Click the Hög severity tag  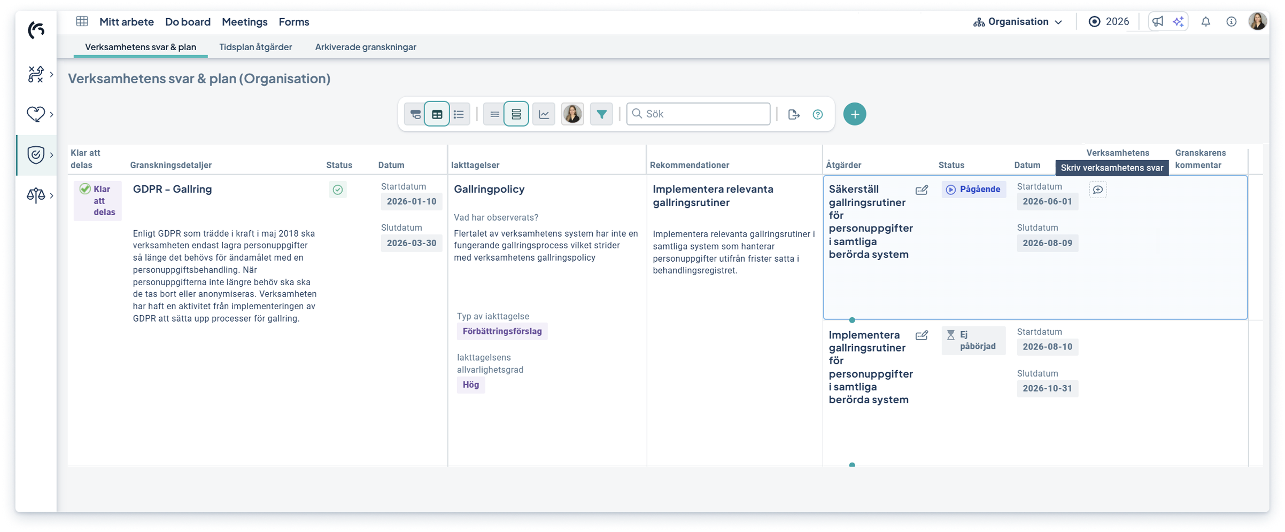click(x=471, y=385)
